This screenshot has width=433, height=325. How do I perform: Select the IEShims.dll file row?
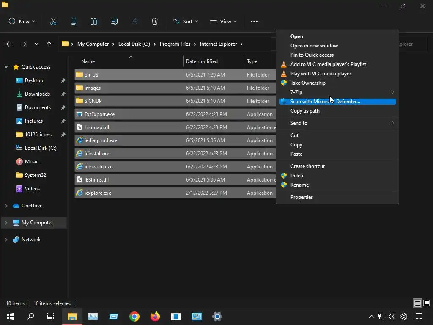point(175,179)
